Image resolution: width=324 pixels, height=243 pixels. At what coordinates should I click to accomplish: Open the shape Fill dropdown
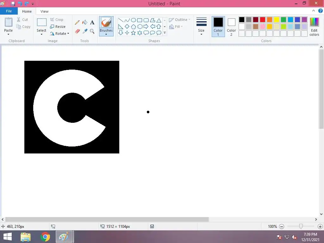(x=176, y=27)
